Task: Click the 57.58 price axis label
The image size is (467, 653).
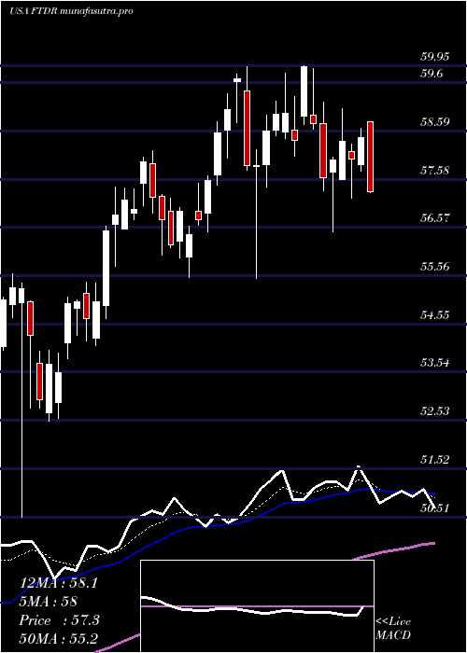Action: click(434, 170)
